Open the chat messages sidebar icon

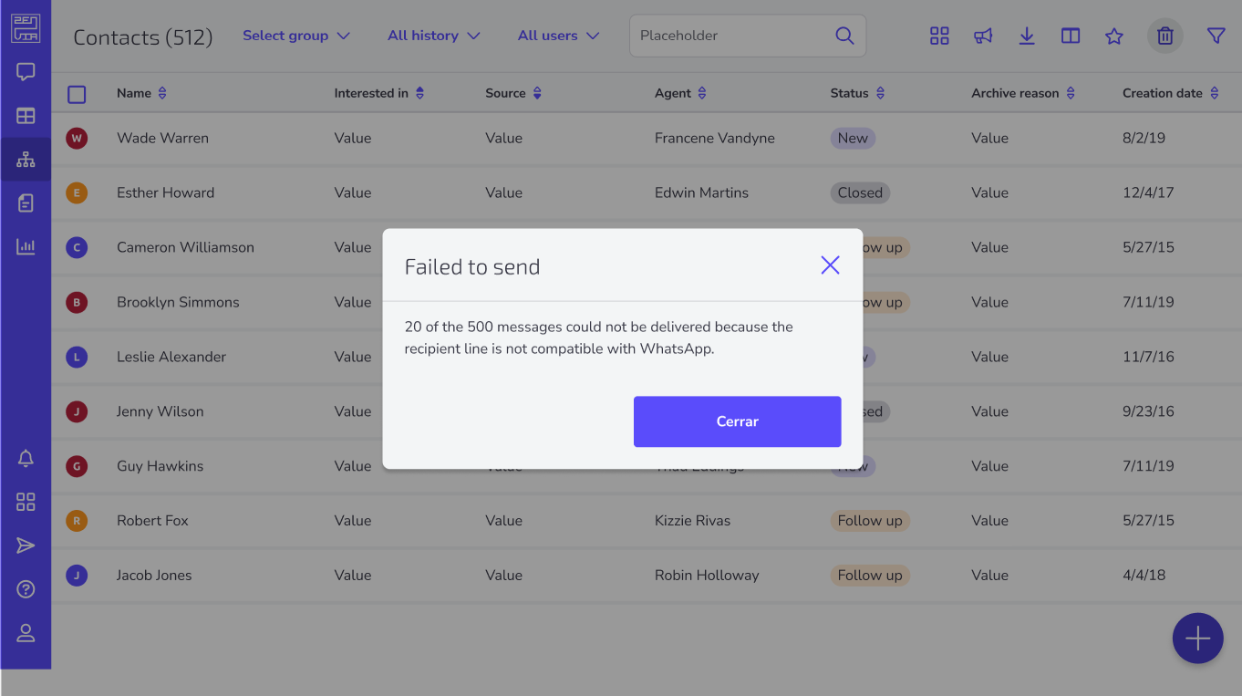pos(26,72)
